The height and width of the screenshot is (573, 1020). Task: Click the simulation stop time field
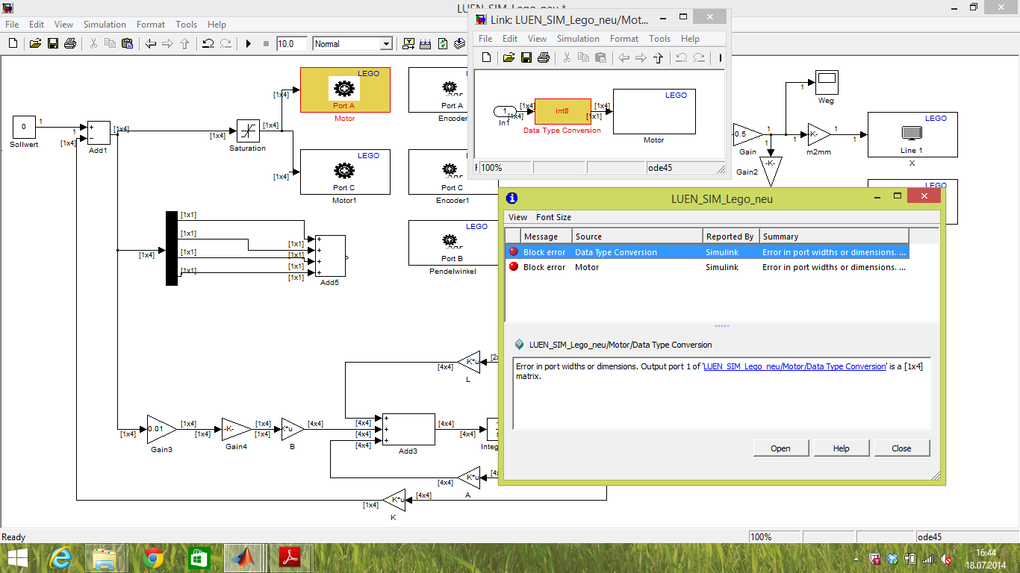[291, 44]
